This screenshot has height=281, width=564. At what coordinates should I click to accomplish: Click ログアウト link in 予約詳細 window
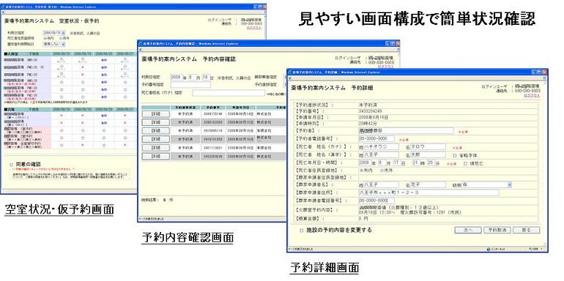(x=532, y=96)
